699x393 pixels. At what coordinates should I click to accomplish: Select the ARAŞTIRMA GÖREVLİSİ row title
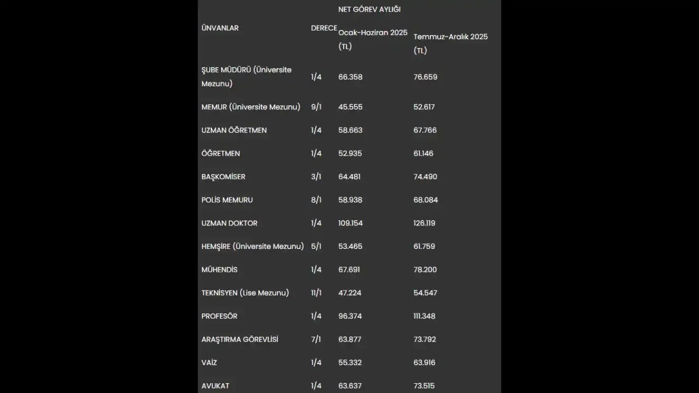click(x=240, y=340)
